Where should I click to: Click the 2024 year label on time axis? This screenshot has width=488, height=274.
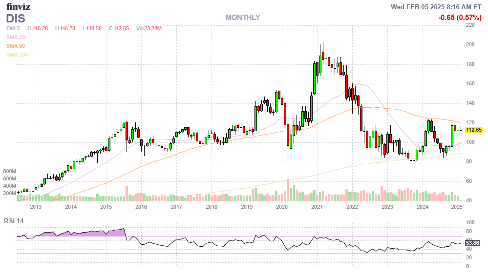(x=423, y=207)
